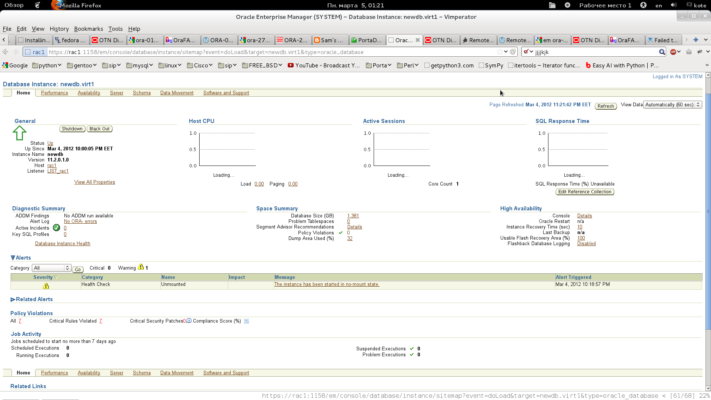This screenshot has height=400, width=711.
Task: Open the View Data refresh interval dropdown
Action: pos(672,105)
